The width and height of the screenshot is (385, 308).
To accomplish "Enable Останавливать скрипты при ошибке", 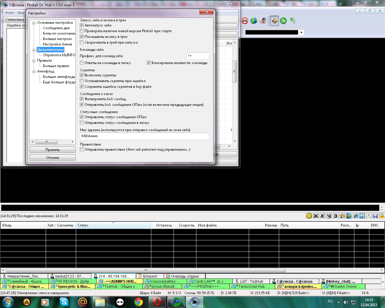I will [82, 81].
